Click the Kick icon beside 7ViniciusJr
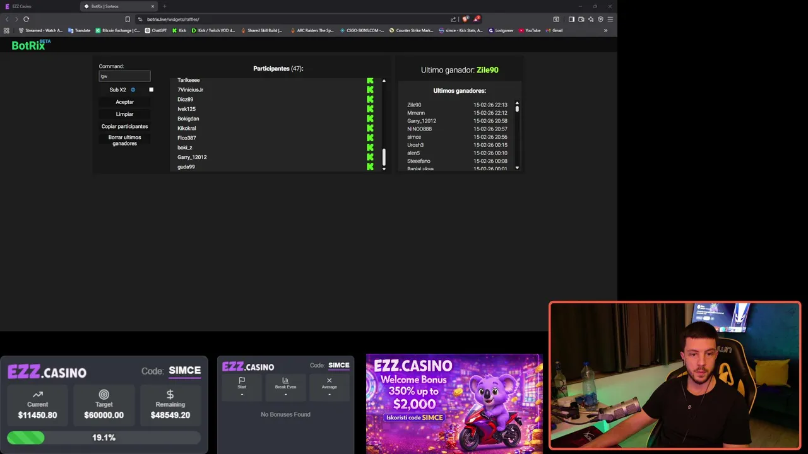Viewport: 808px width, 454px height. click(370, 90)
